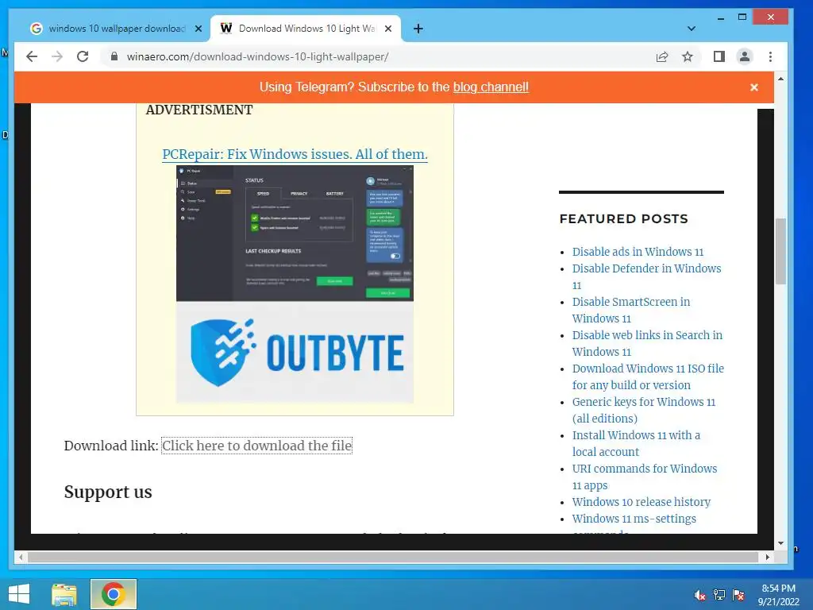Click the PC Repair app screenshot
The image size is (813, 610).
click(295, 234)
